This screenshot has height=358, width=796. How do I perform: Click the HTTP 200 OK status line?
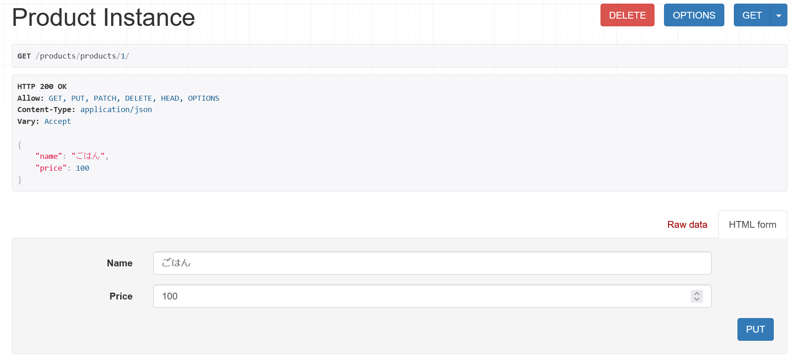42,86
